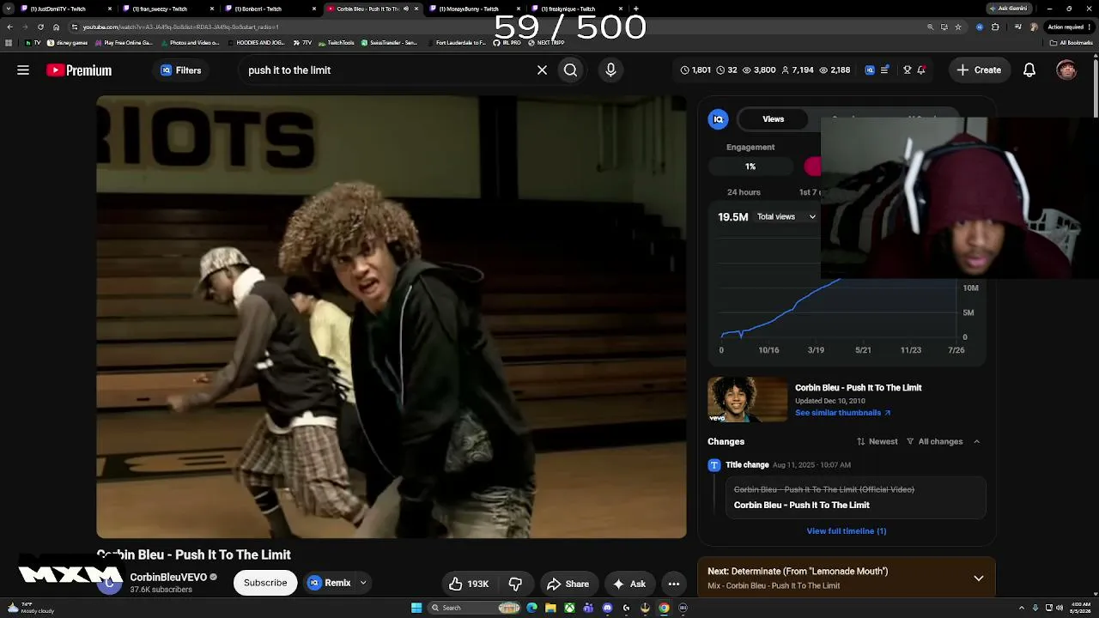
Task: Open the YouTube guide hamburger menu
Action: coord(23,70)
